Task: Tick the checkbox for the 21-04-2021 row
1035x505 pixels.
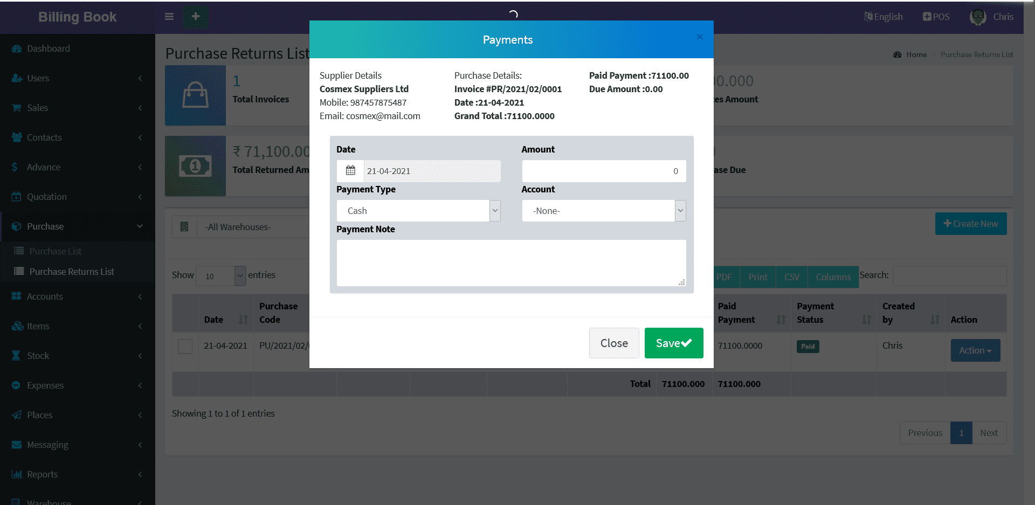Action: [185, 346]
